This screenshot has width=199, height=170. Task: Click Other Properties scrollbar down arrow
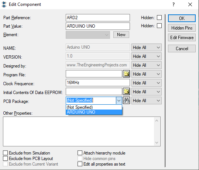click(x=157, y=143)
